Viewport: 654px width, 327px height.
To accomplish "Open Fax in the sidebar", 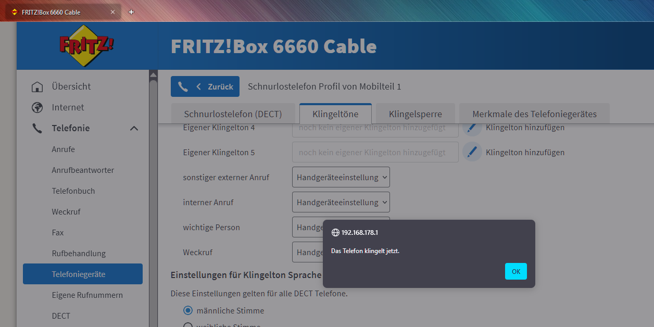I will click(x=58, y=232).
